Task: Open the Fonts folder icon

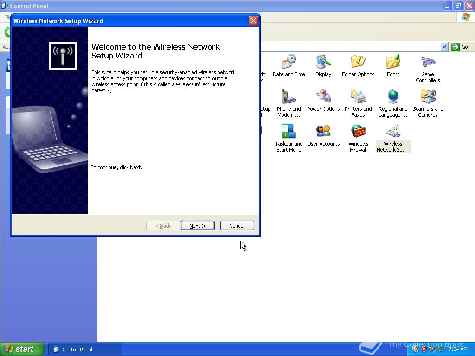Action: [x=393, y=62]
